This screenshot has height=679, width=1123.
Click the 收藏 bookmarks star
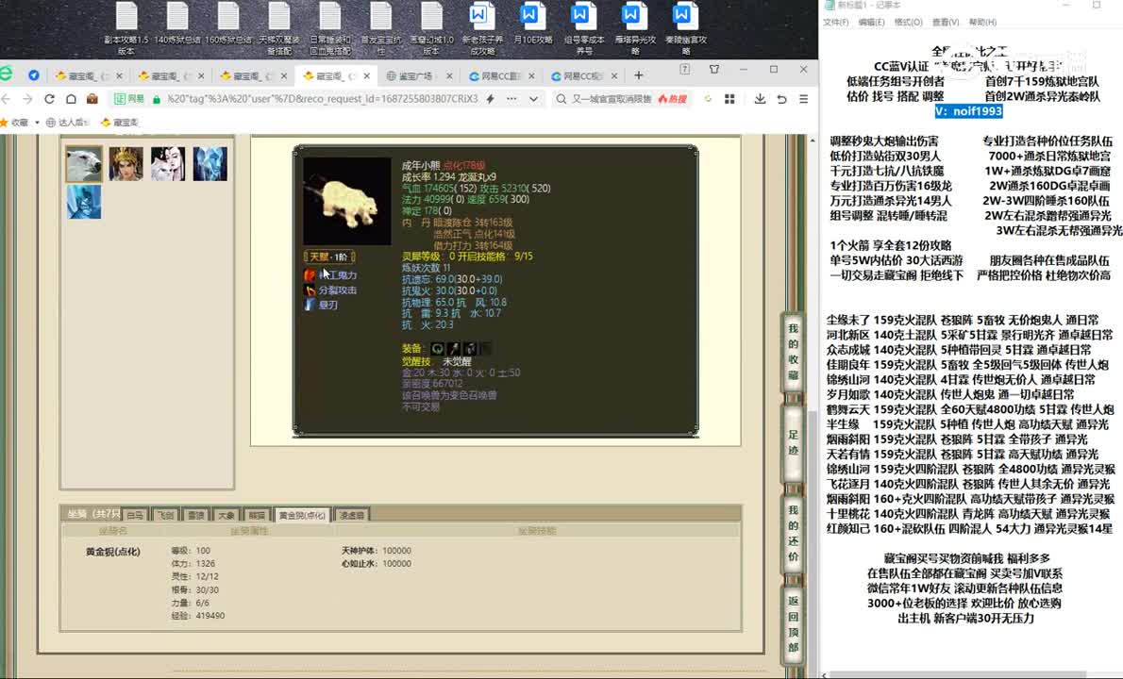click(5, 123)
